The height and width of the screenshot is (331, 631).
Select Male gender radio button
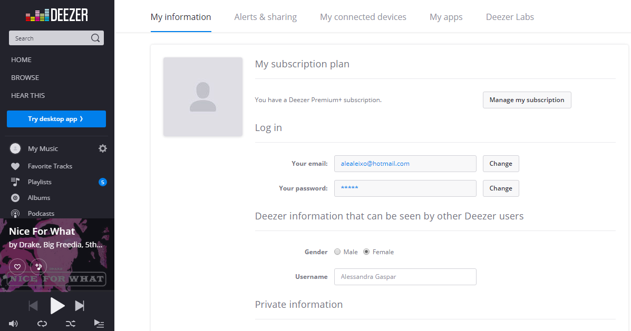click(337, 252)
